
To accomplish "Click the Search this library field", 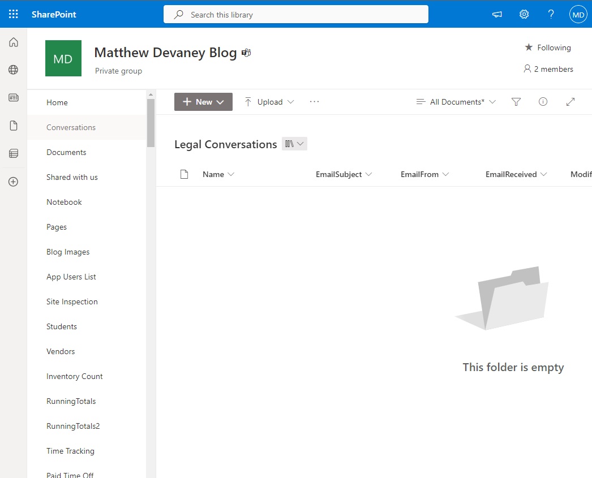I will click(x=296, y=14).
